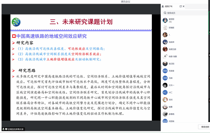
Task: Click the screen-share icon beside the microphone
Action: (x=6, y=129)
